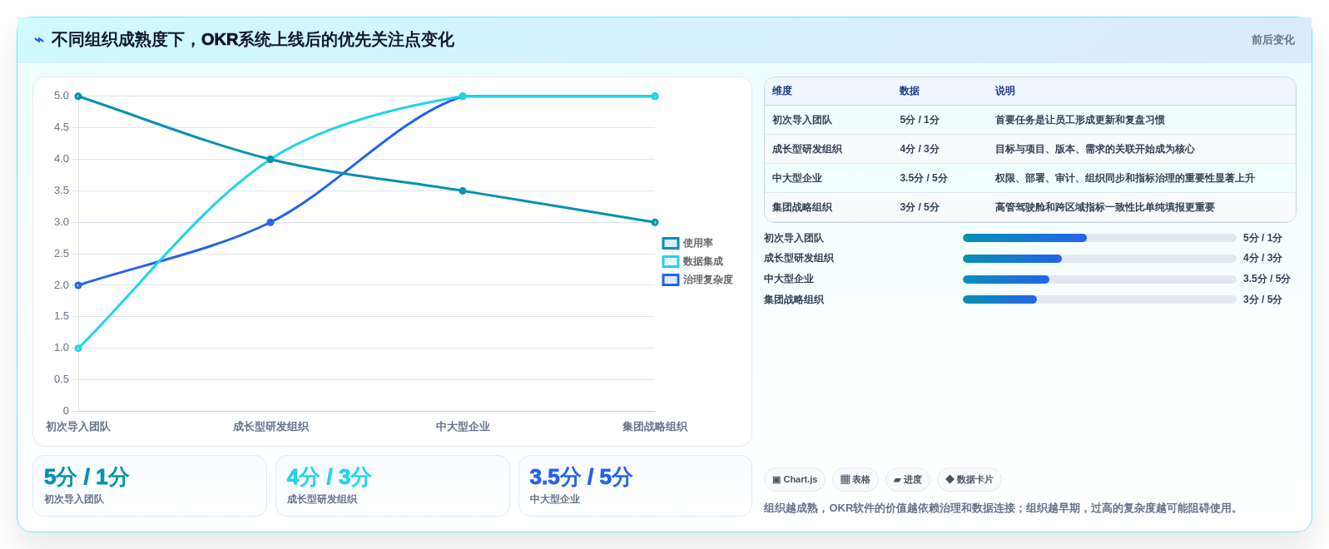Click the 数据卡片 chip
1329x549 pixels.
[969, 480]
